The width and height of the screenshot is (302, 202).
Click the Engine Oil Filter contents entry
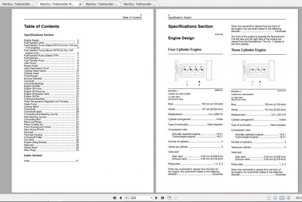coord(51,86)
